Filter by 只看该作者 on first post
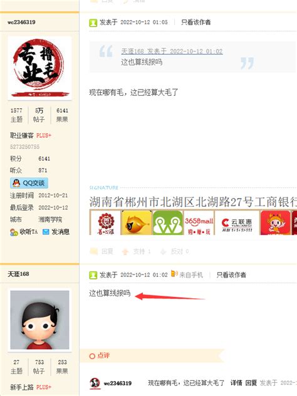Image resolution: width=297 pixels, height=396 pixels. coord(195,22)
